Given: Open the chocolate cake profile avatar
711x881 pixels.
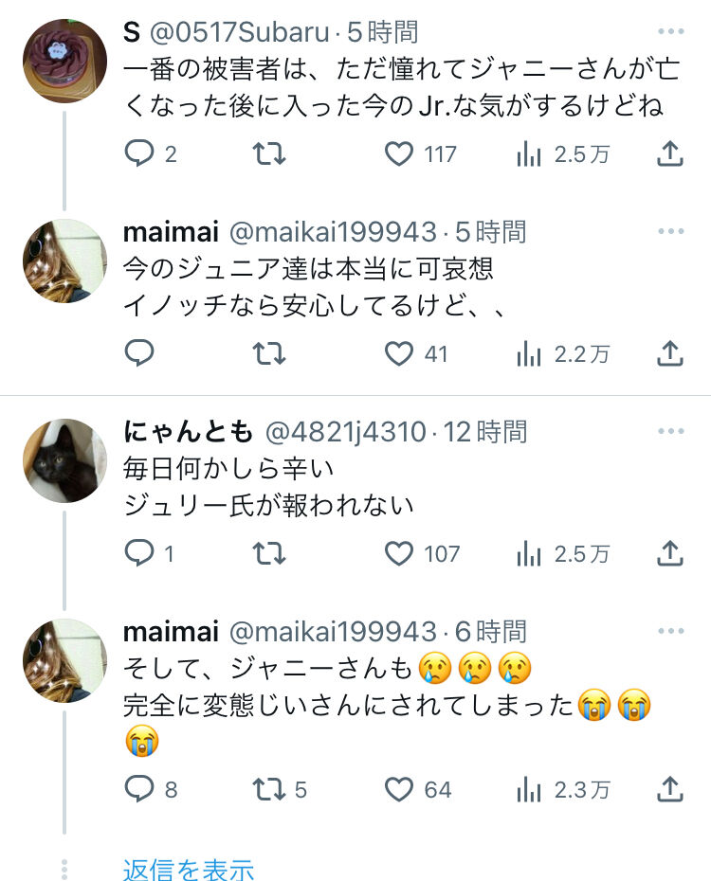Looking at the screenshot, I should click(64, 61).
